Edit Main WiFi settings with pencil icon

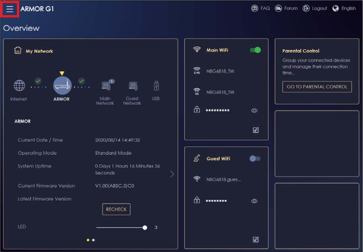(x=256, y=130)
